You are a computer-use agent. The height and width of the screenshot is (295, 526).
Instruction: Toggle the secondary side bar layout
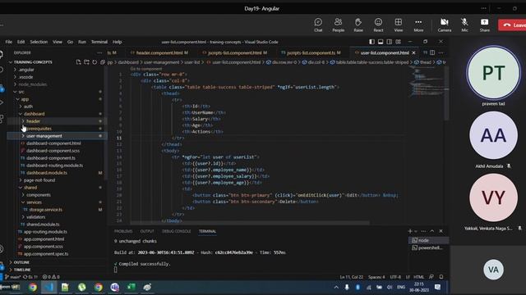[x=389, y=42]
